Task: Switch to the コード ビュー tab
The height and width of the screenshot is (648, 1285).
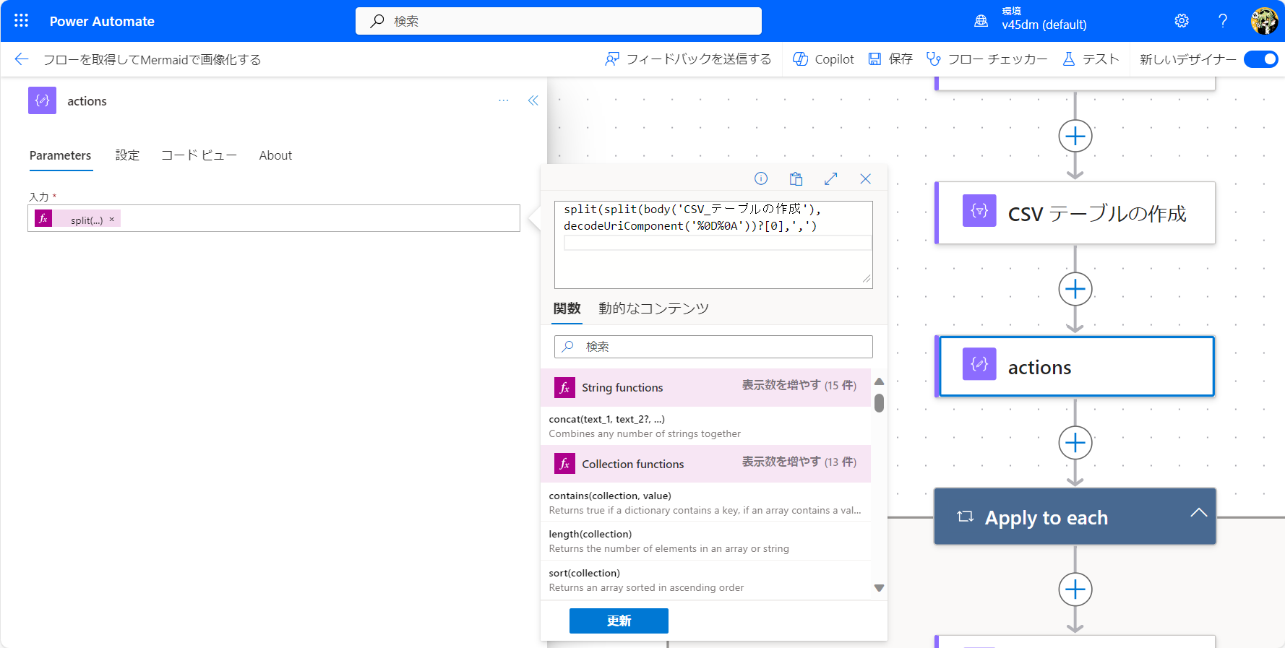Action: (x=199, y=155)
